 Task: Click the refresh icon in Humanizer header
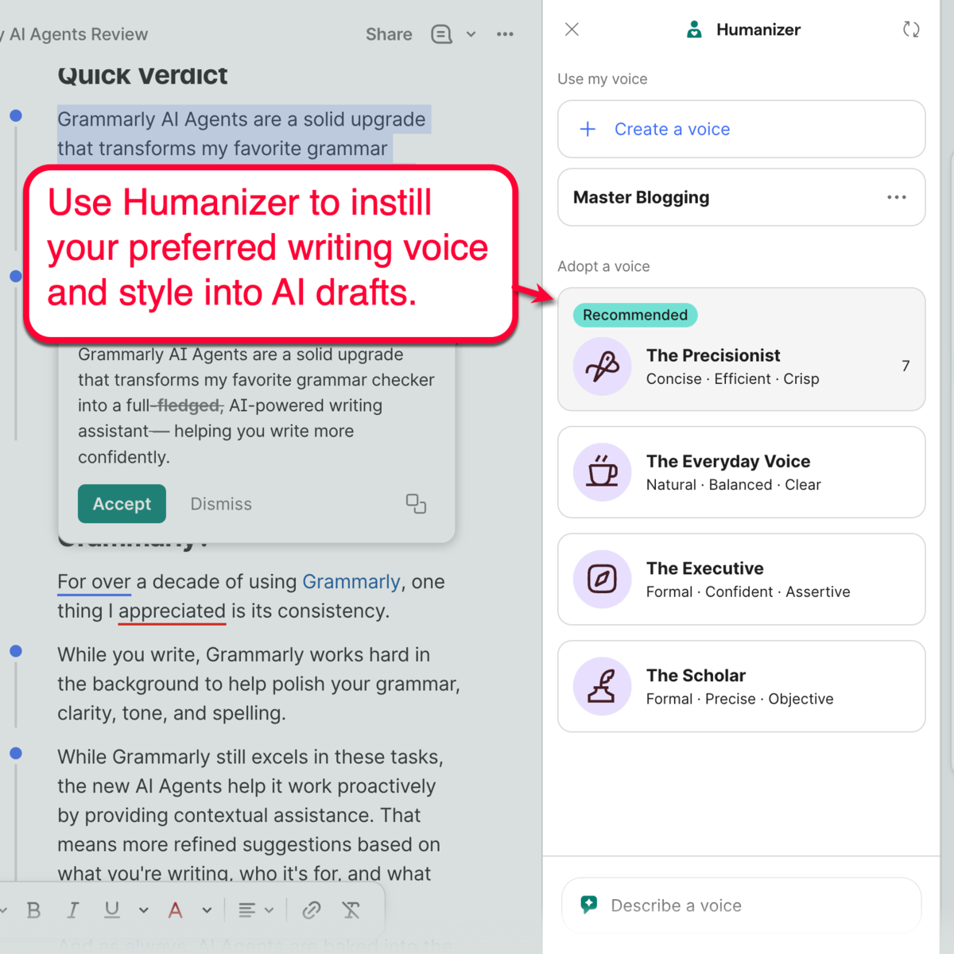tap(911, 29)
